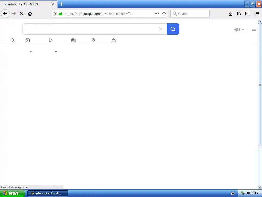
Task: Switch to the Maps pin tab
Action: [93, 40]
